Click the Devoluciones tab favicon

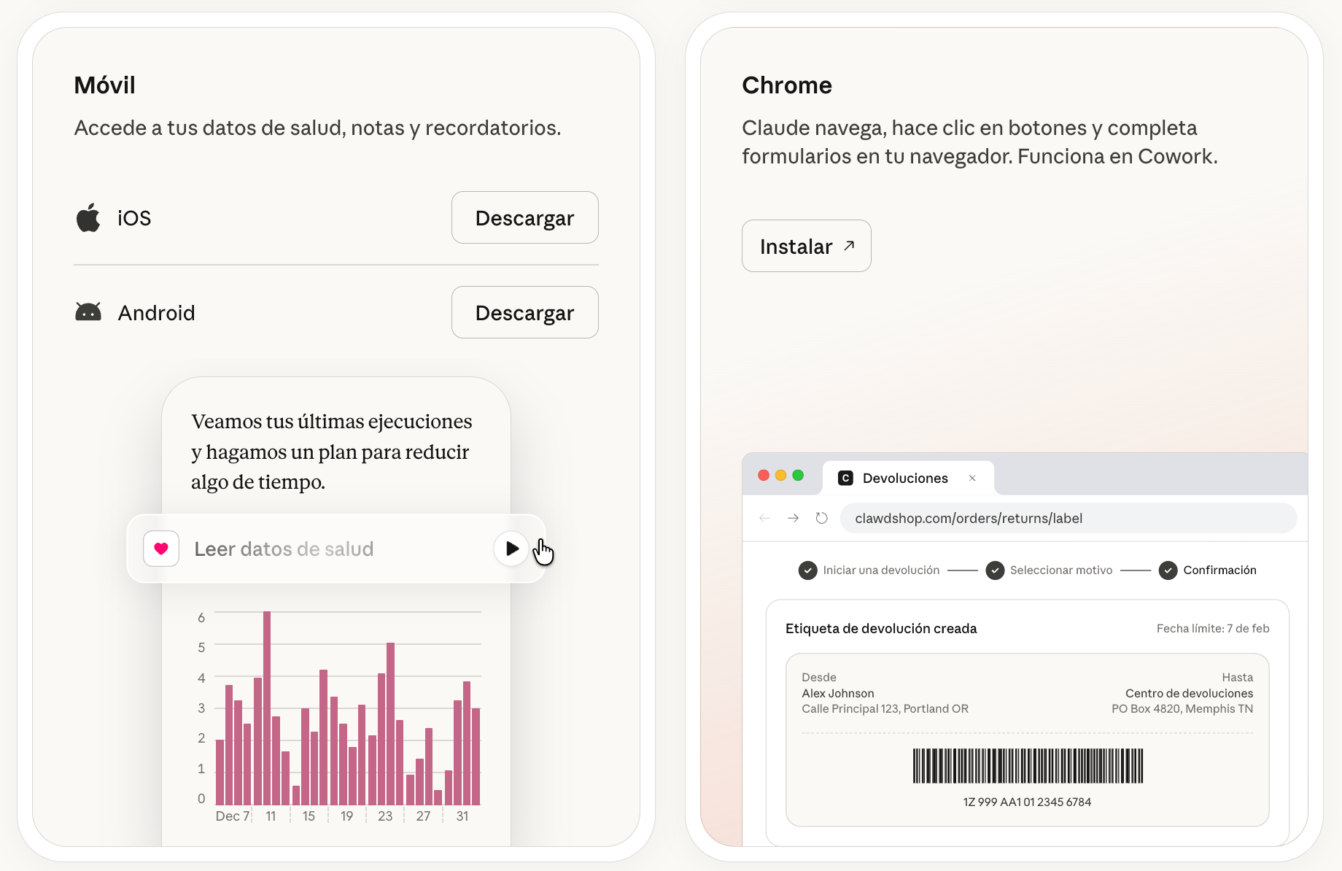coord(845,478)
